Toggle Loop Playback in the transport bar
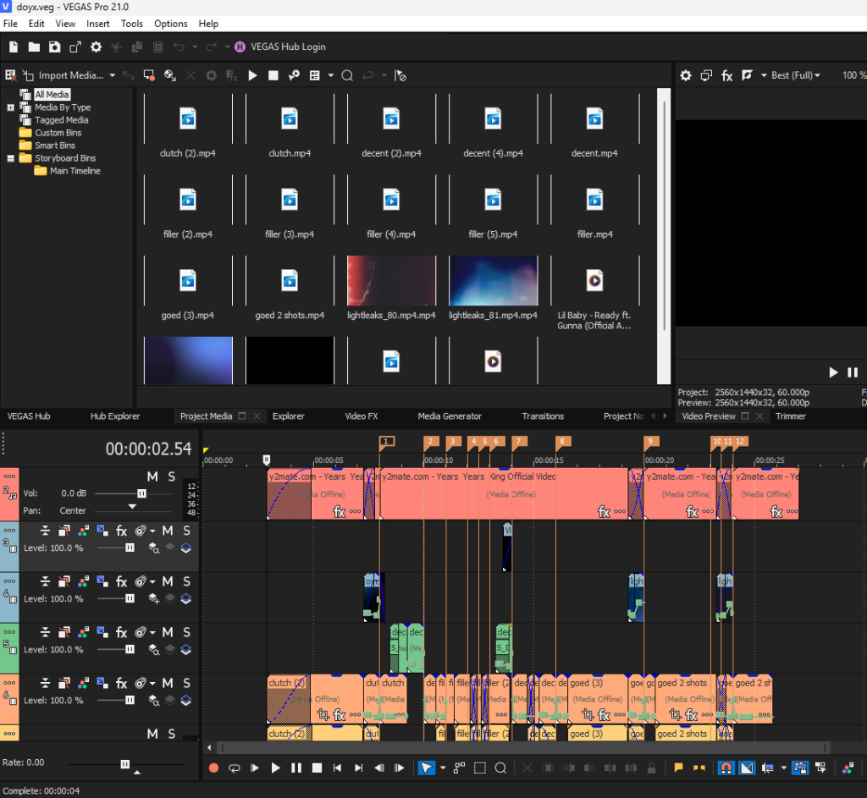This screenshot has height=798, width=867. [x=235, y=768]
